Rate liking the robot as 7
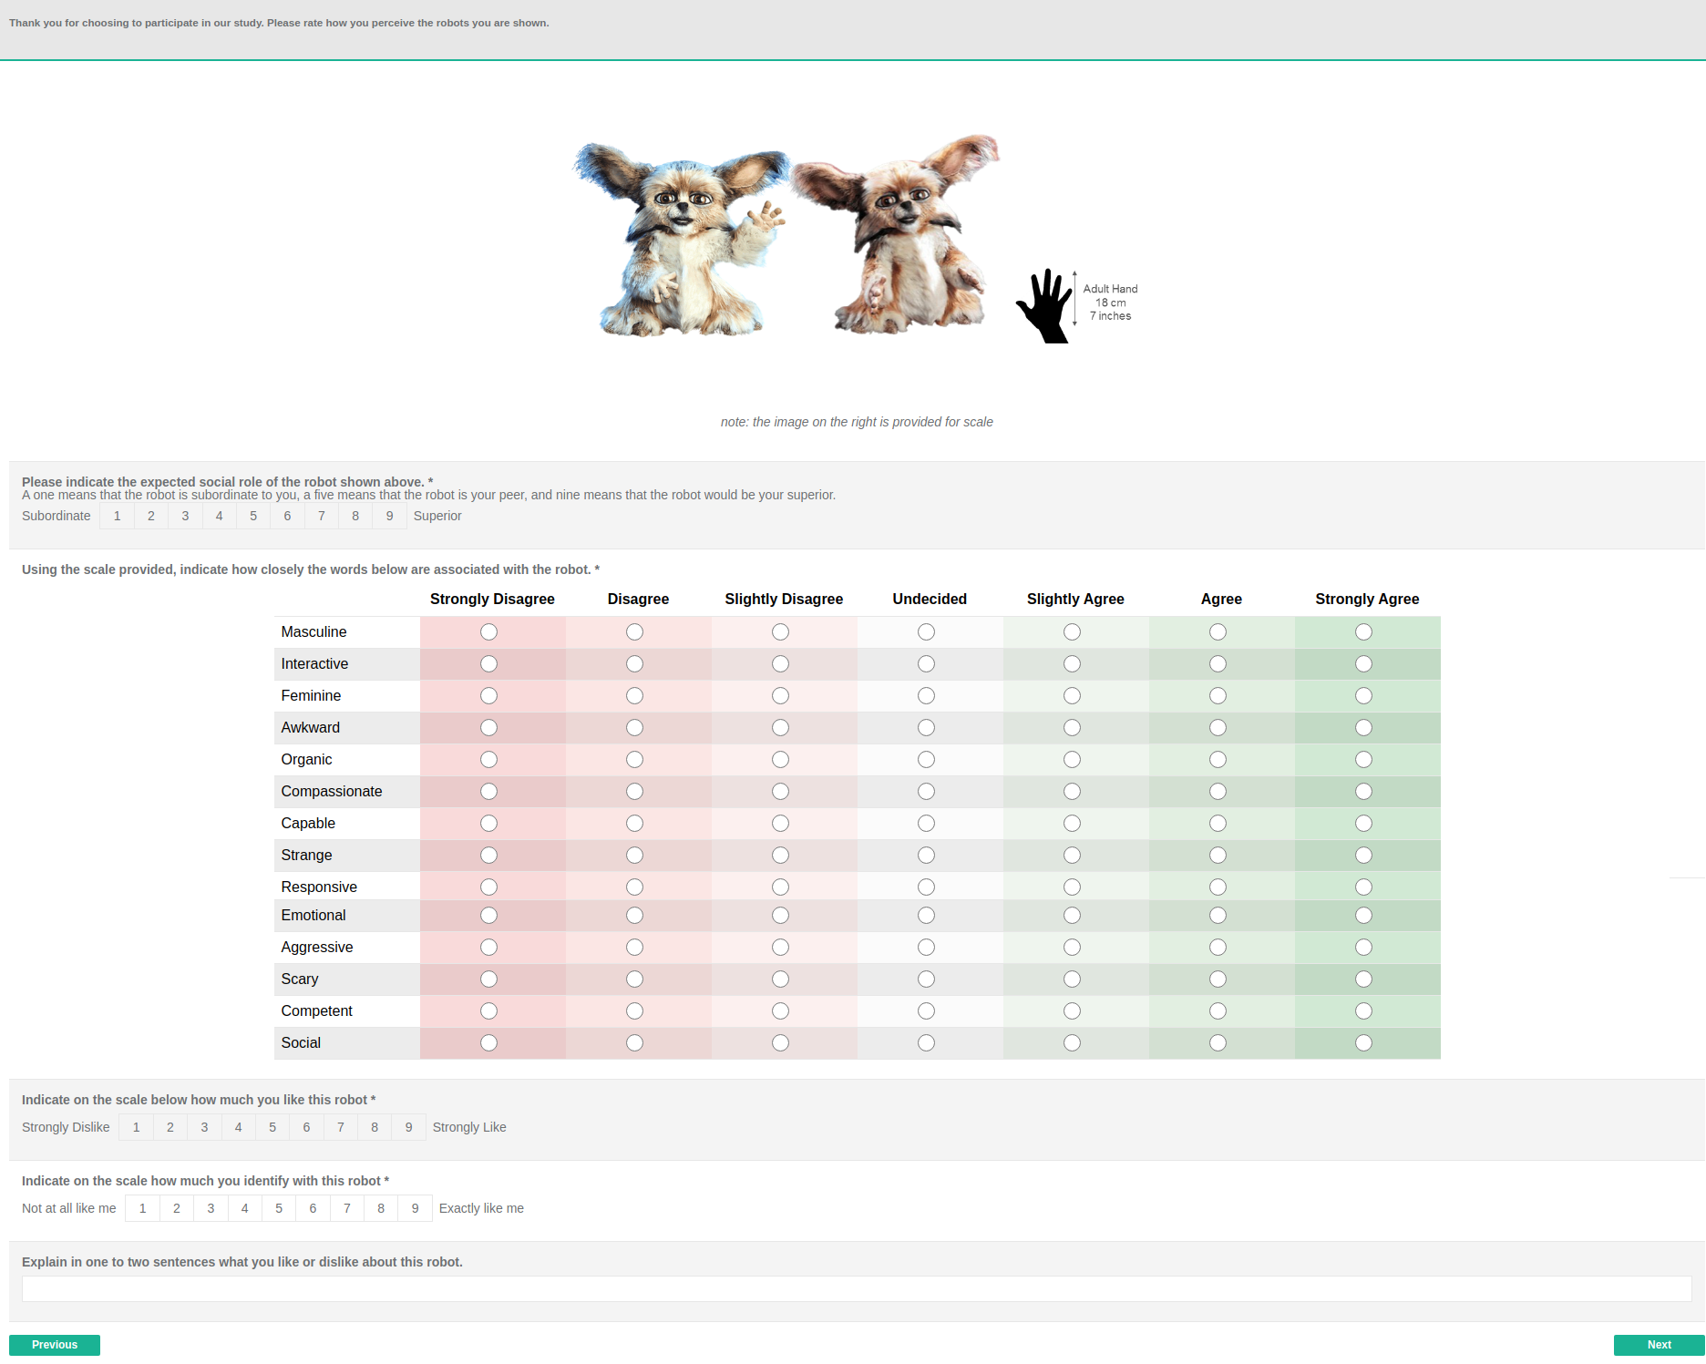The width and height of the screenshot is (1706, 1364). (341, 1127)
